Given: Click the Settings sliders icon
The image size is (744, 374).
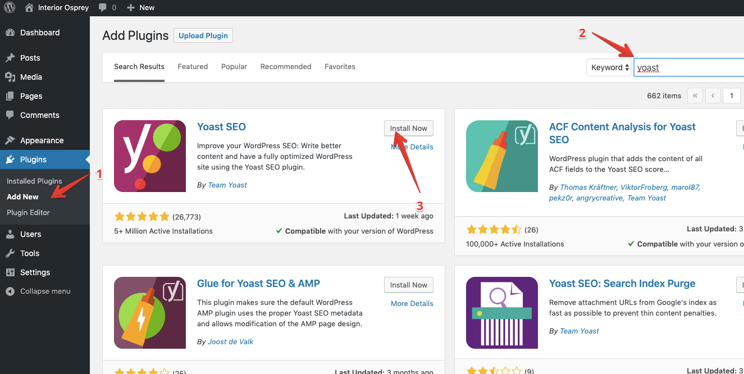Looking at the screenshot, I should (x=10, y=272).
